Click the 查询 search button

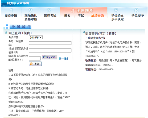35,64
